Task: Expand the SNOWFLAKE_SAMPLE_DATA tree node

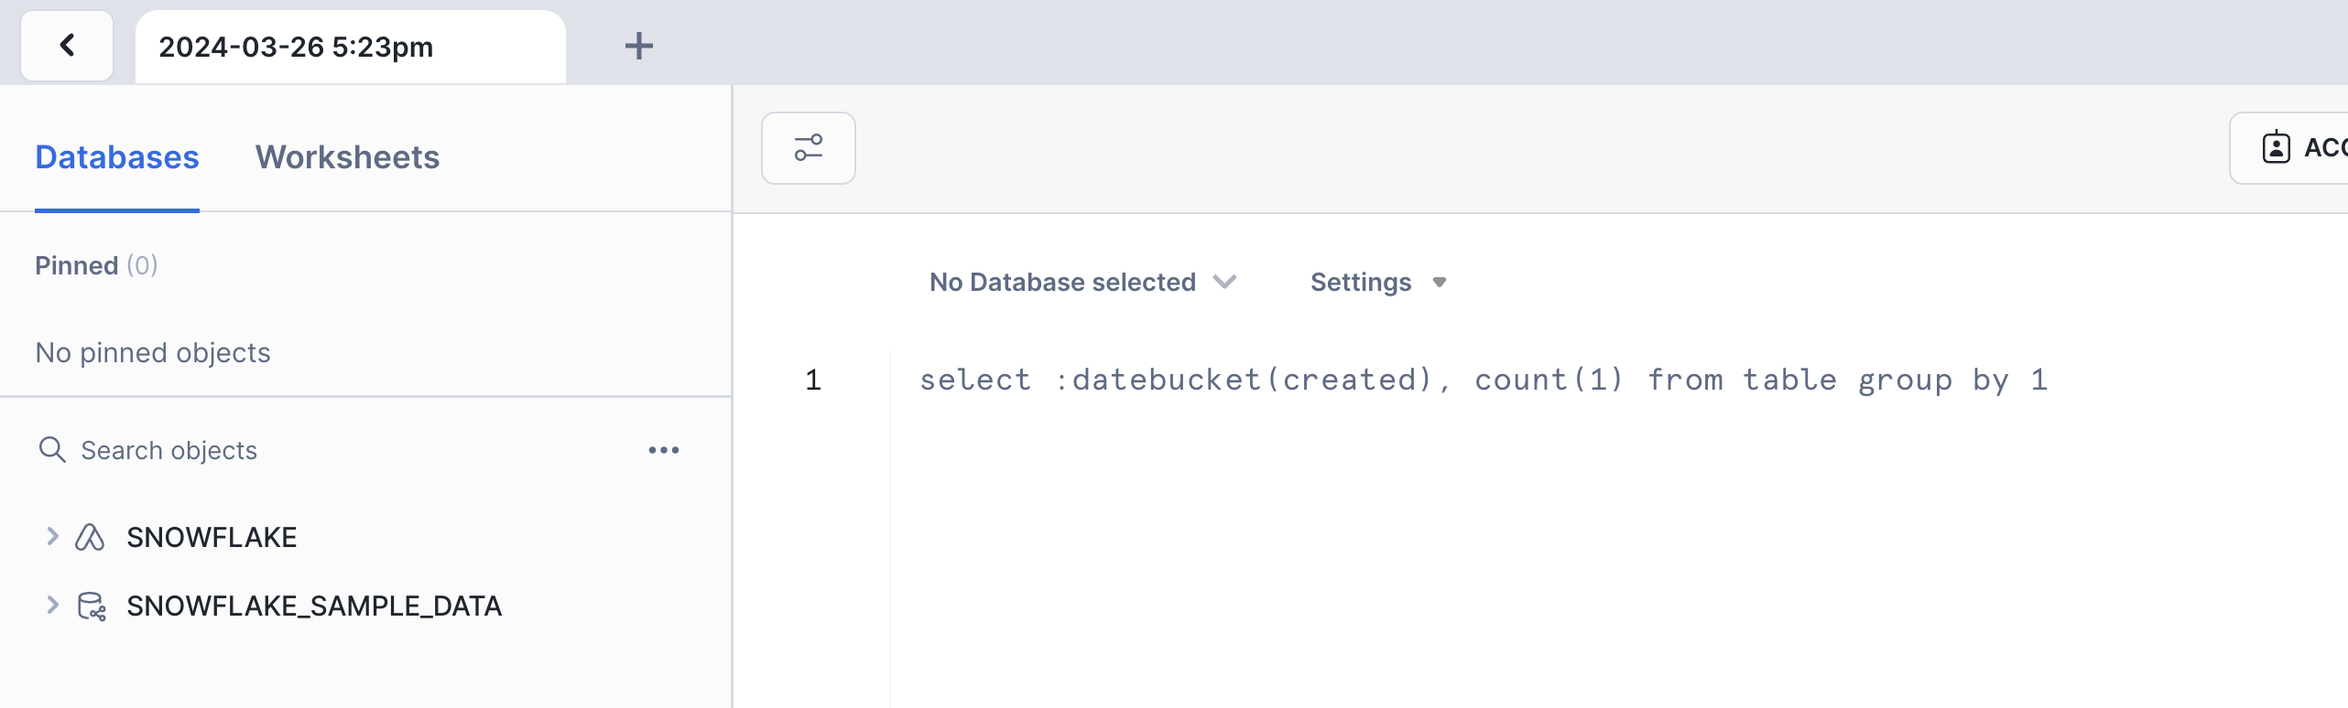Action: 52,606
